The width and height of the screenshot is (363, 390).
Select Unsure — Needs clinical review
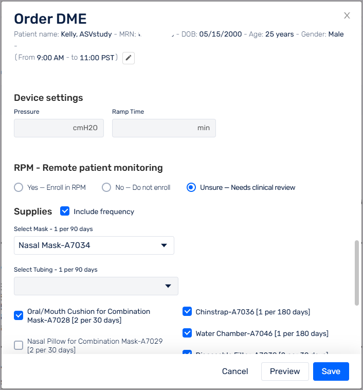click(x=191, y=187)
